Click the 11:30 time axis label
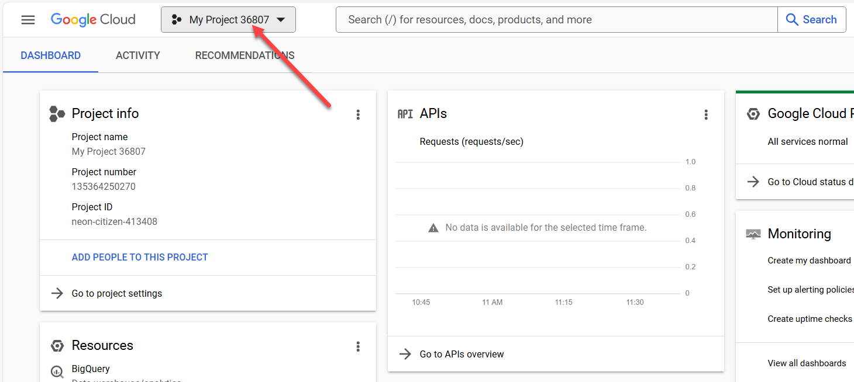This screenshot has height=382, width=854. pyautogui.click(x=635, y=303)
